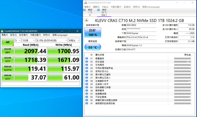The width and height of the screenshot is (197, 117).
Task: Click blue status orb for attribute 0F
Action: (87, 103)
